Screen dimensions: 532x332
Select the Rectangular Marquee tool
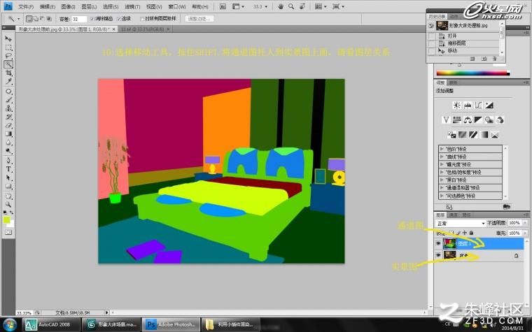coord(8,48)
